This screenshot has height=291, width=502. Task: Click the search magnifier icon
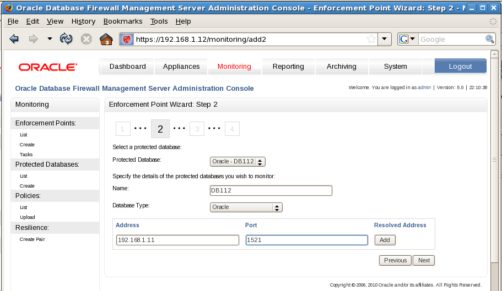[x=489, y=39]
